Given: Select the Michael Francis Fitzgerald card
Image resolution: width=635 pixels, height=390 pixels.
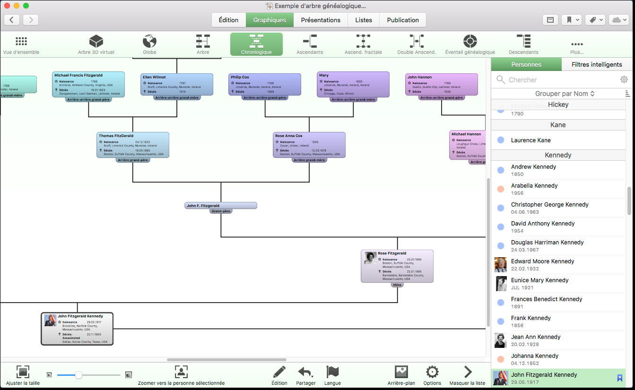Looking at the screenshot, I should click(88, 84).
